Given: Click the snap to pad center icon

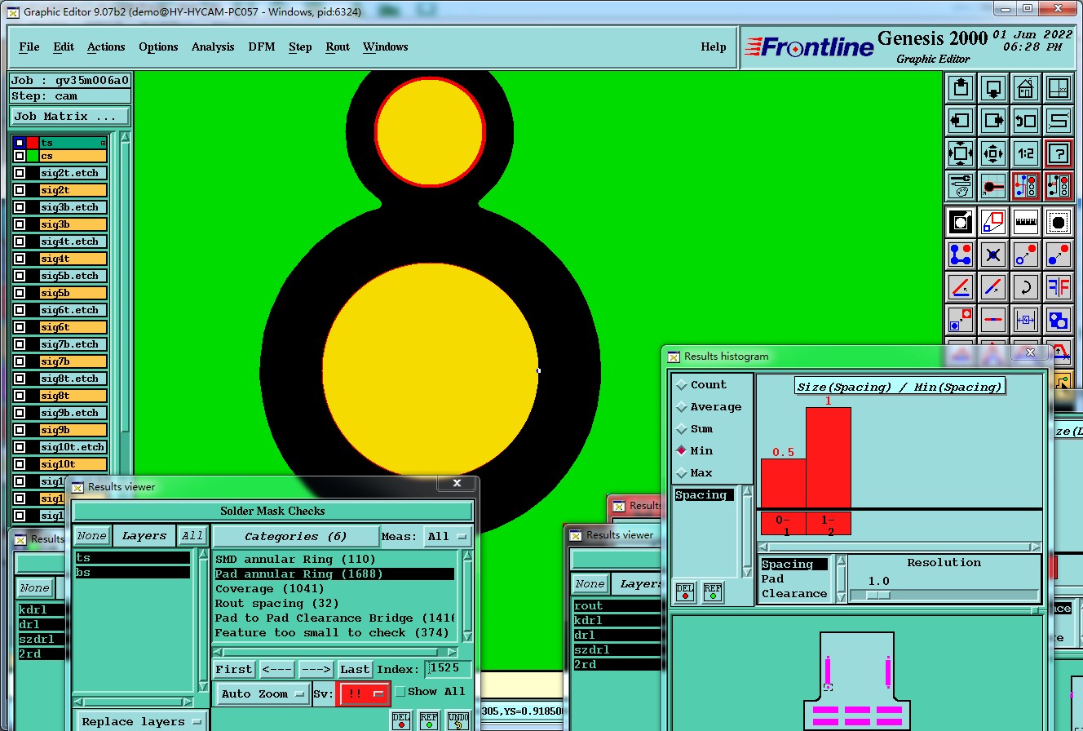Looking at the screenshot, I should [x=993, y=186].
